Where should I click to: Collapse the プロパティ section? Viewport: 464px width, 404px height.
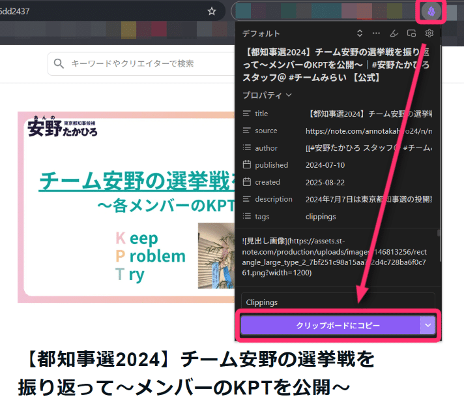tap(267, 95)
